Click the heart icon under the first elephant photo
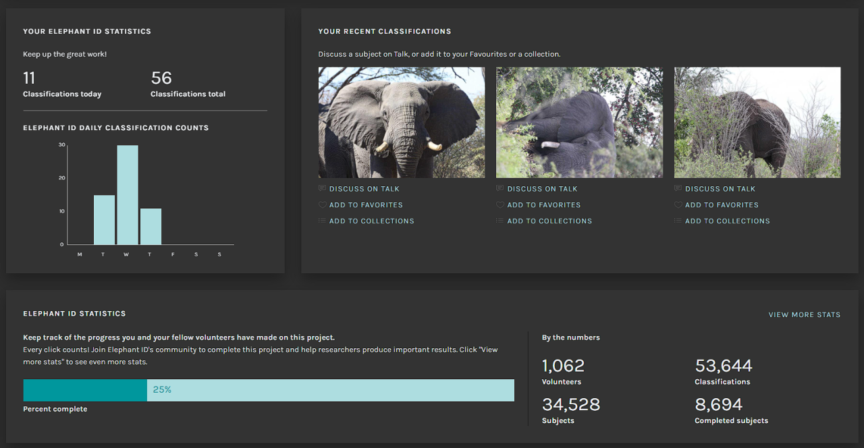864x448 pixels. (322, 205)
